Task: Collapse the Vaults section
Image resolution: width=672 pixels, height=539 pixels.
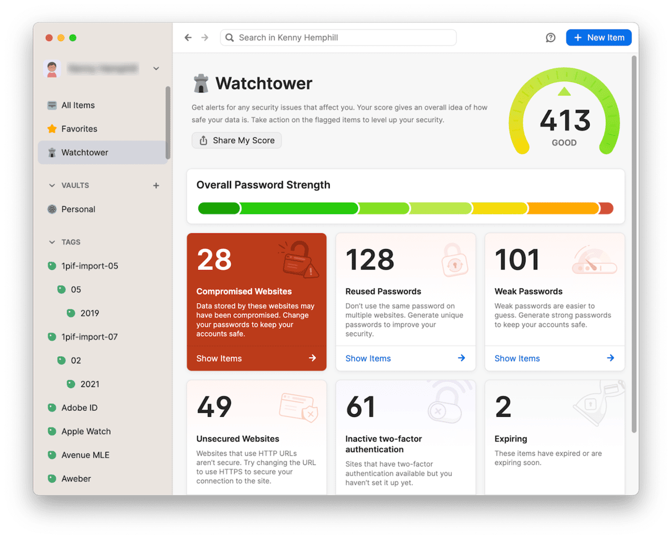Action: 52,186
